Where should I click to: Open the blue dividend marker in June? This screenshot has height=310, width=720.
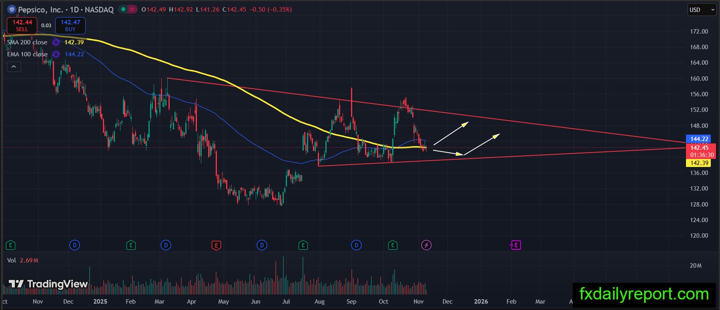(x=262, y=245)
